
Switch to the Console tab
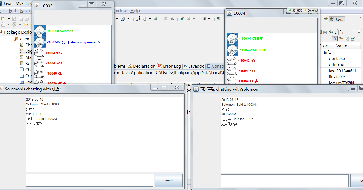tap(215, 66)
